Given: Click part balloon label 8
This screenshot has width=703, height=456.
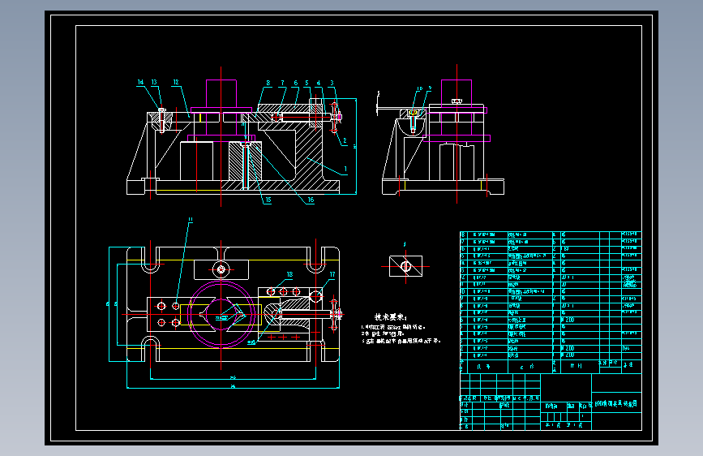Looking at the screenshot, I should pyautogui.click(x=268, y=83).
